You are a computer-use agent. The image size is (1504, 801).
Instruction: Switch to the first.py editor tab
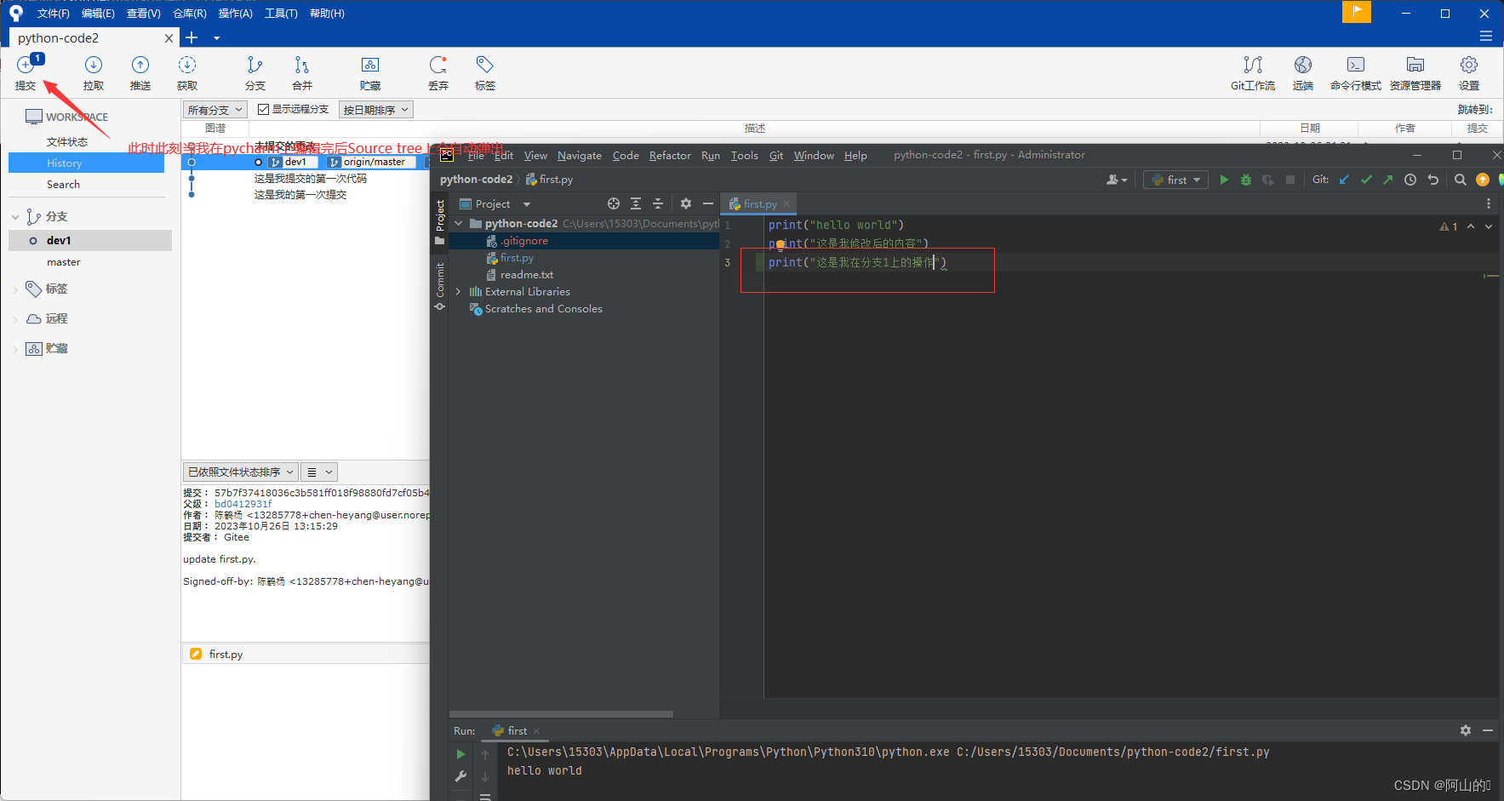coord(756,203)
